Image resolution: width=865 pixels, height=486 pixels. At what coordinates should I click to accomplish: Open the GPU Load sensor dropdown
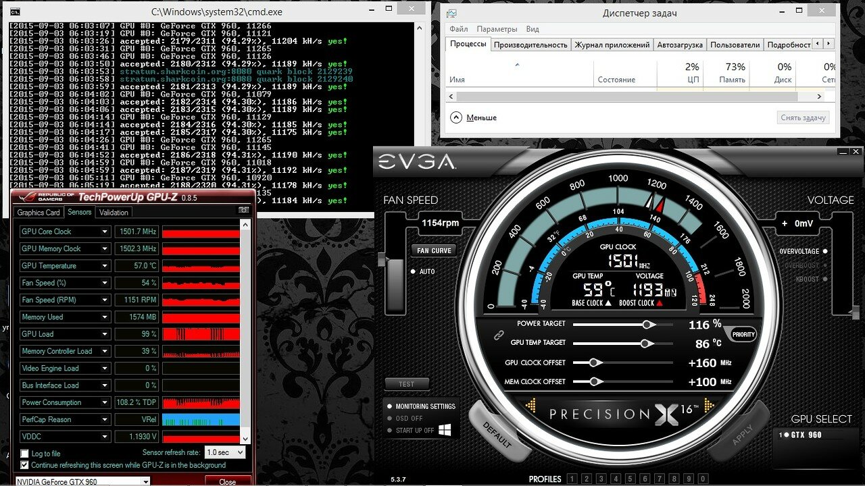click(105, 334)
